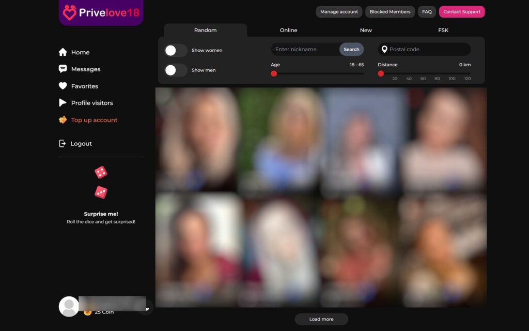This screenshot has height=331, width=529.
Task: Roll the Surprise me dice
Action: point(101,182)
